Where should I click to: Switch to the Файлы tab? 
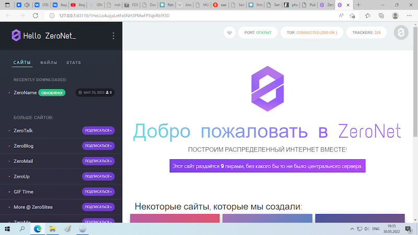(49, 63)
